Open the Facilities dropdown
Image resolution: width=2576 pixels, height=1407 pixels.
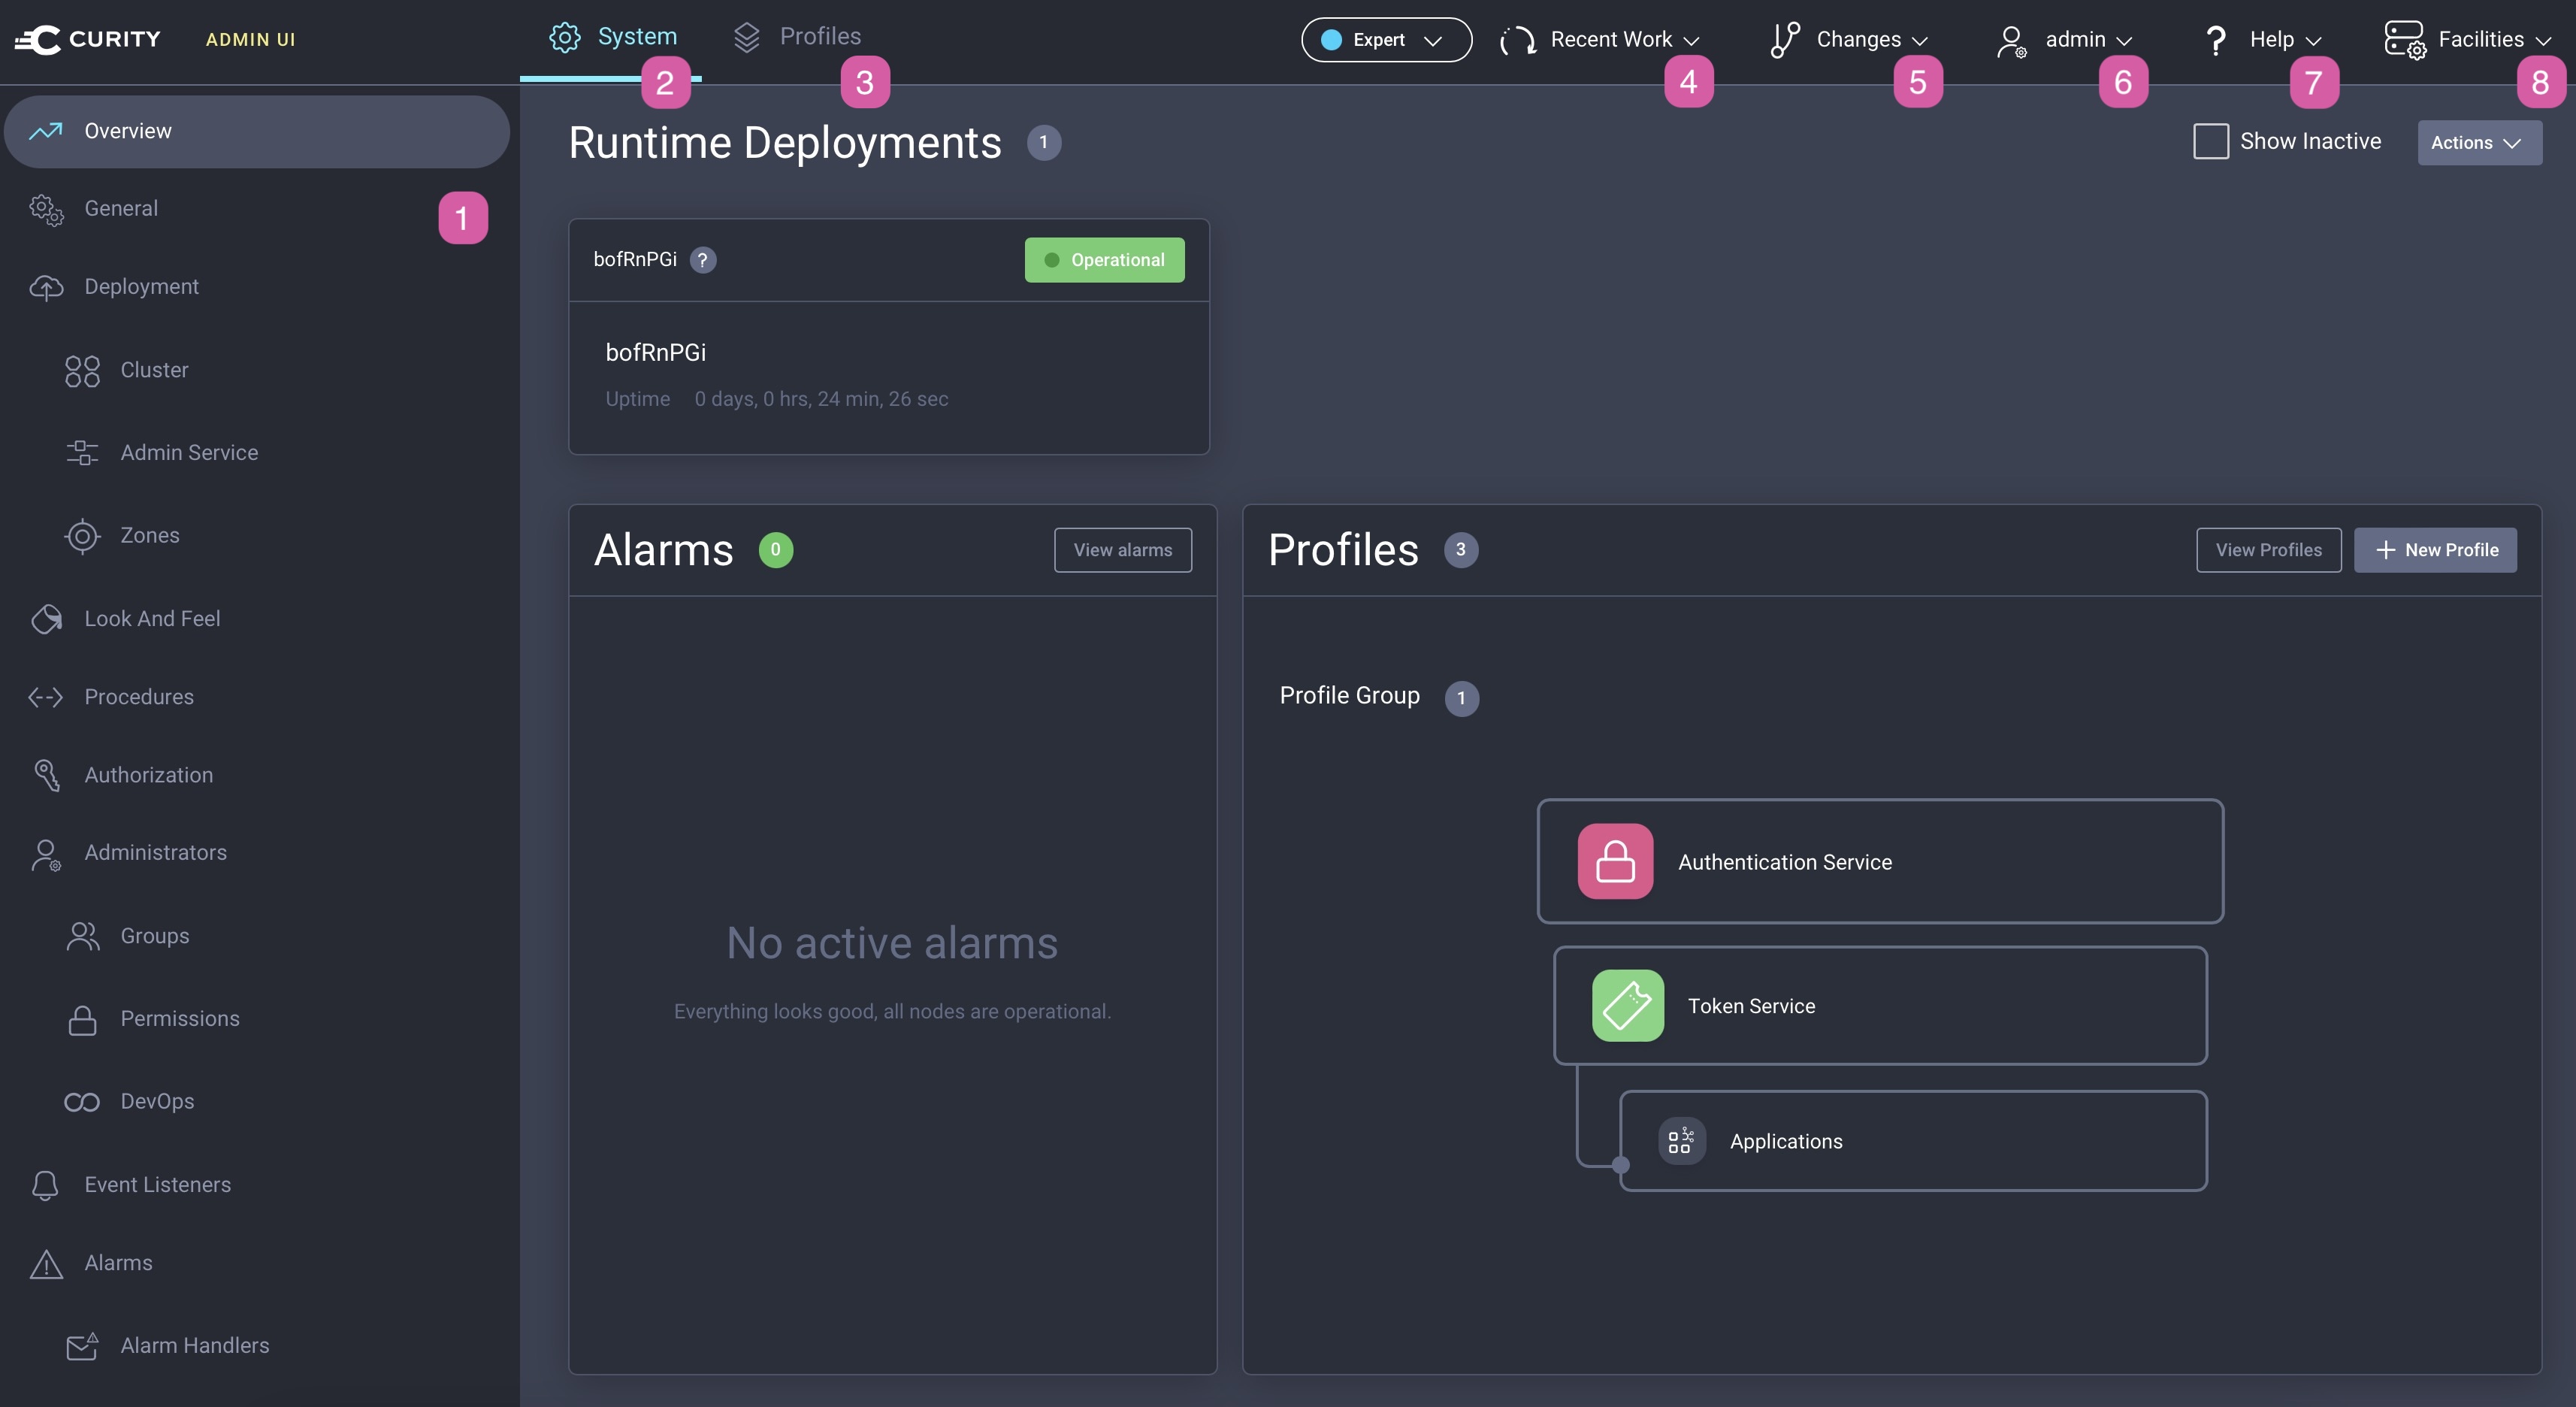click(2468, 40)
